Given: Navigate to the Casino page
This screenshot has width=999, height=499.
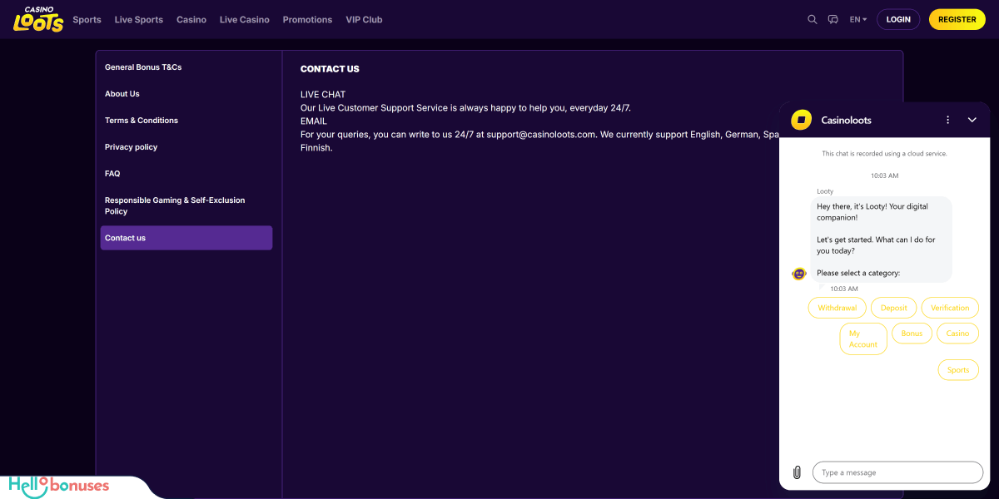Looking at the screenshot, I should tap(191, 19).
